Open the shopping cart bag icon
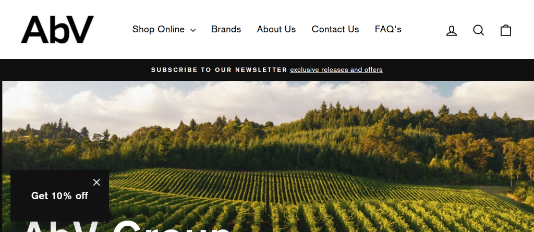This screenshot has width=534, height=232. [x=506, y=30]
